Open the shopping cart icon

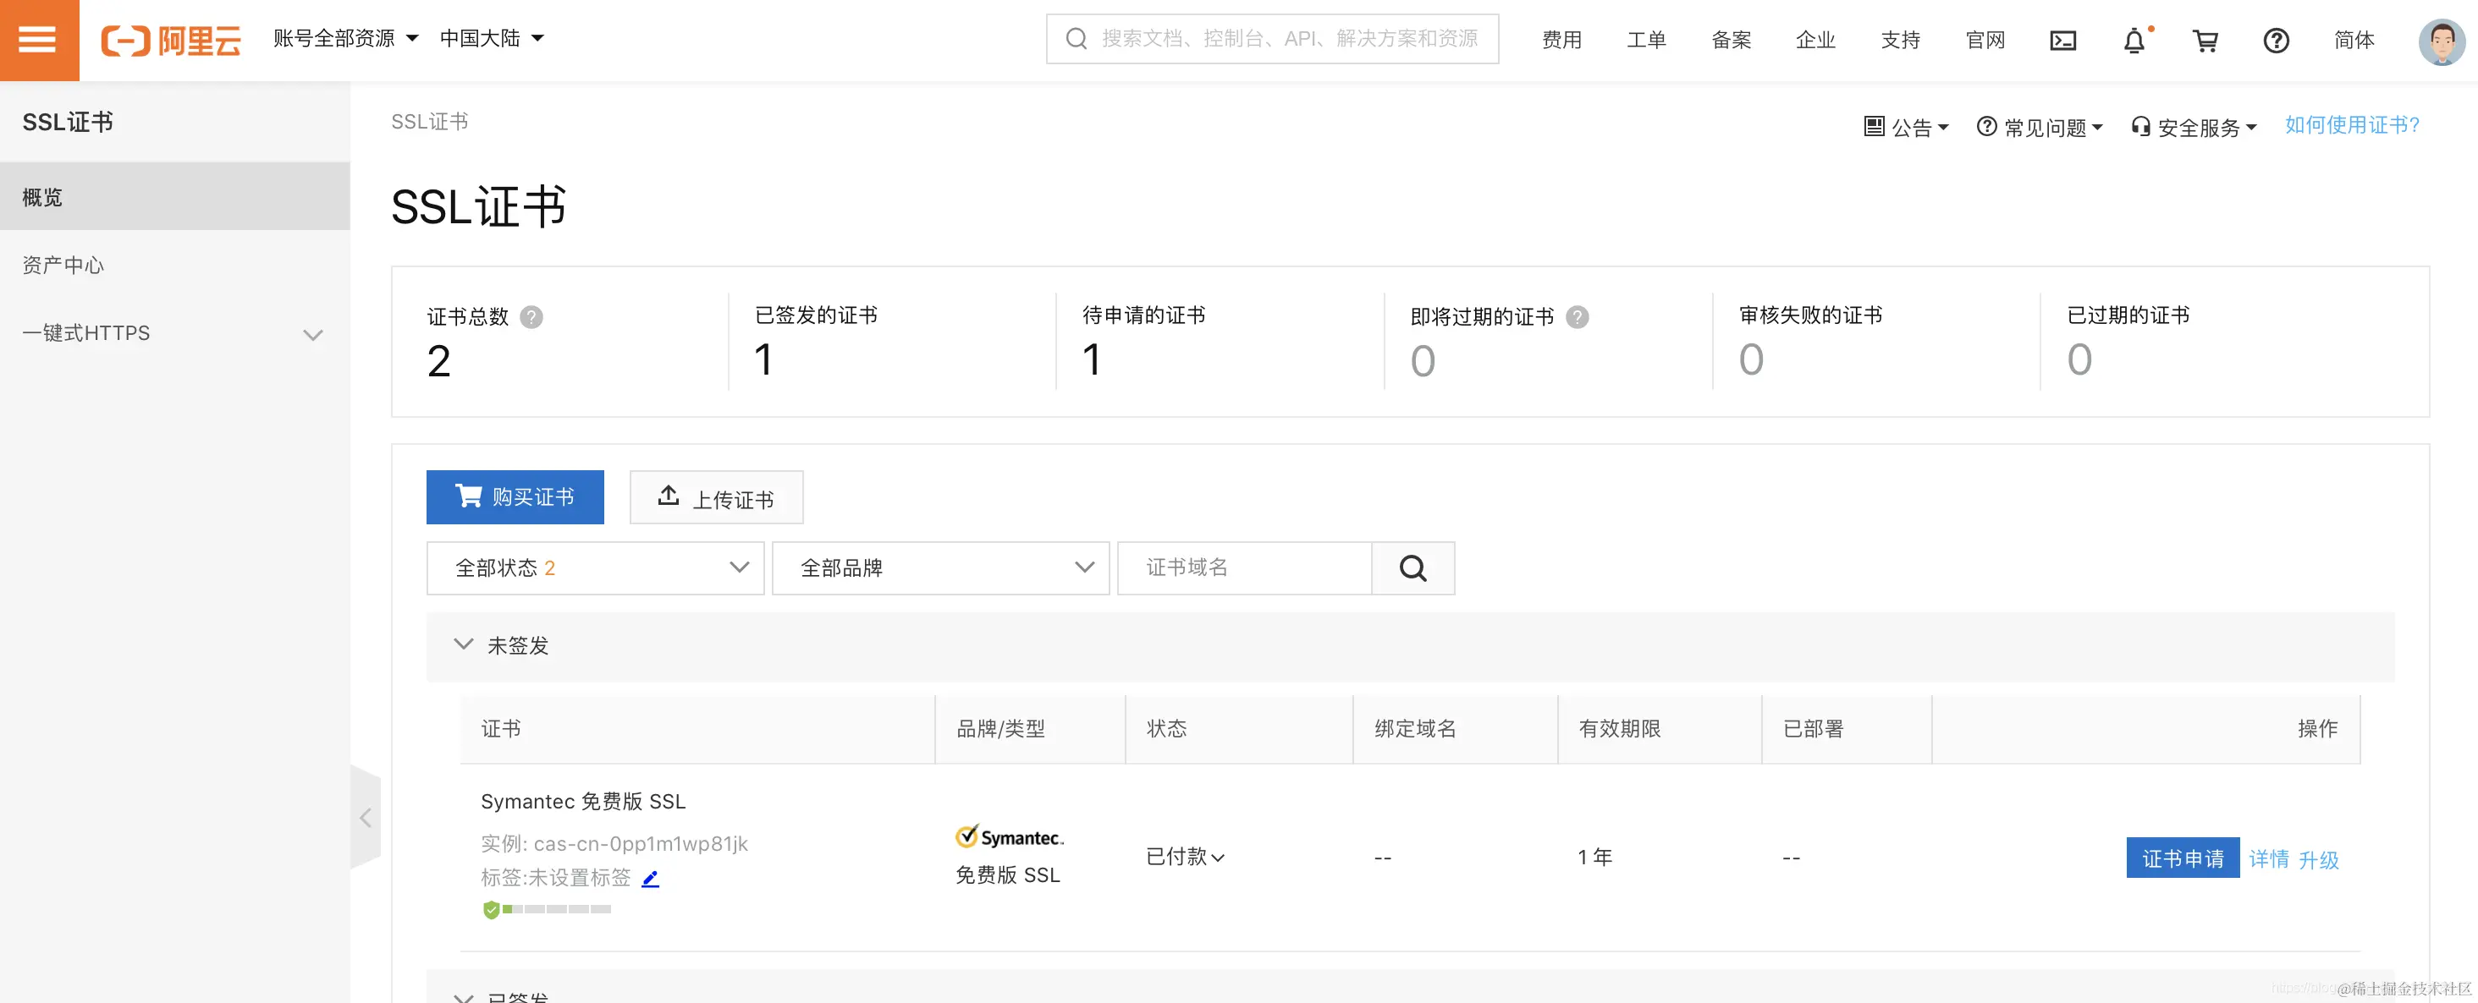tap(2205, 41)
